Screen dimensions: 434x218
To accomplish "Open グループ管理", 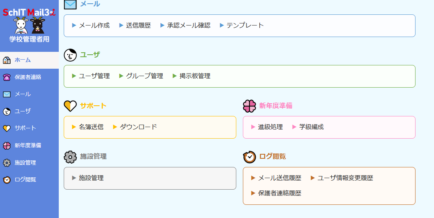I will pos(144,76).
